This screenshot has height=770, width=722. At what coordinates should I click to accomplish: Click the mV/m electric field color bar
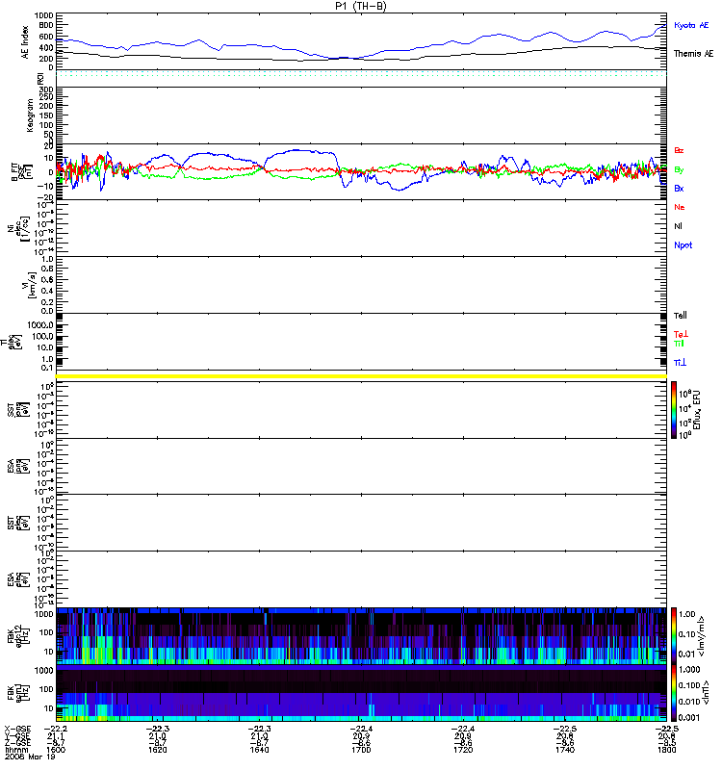674,635
